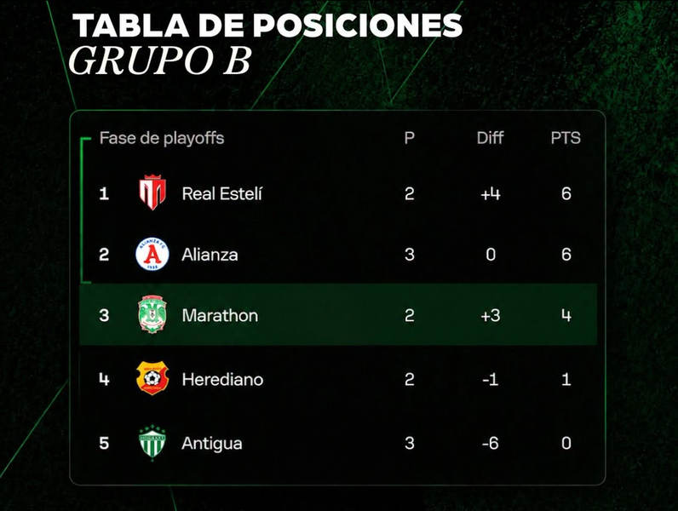Click the GRUPO B heading

point(160,61)
